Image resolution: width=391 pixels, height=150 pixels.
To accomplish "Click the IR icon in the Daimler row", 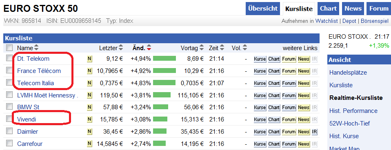I will [x=314, y=132].
